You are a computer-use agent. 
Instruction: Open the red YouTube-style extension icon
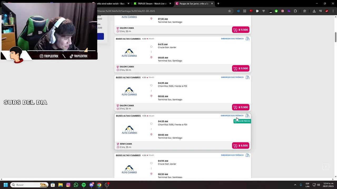[251, 11]
